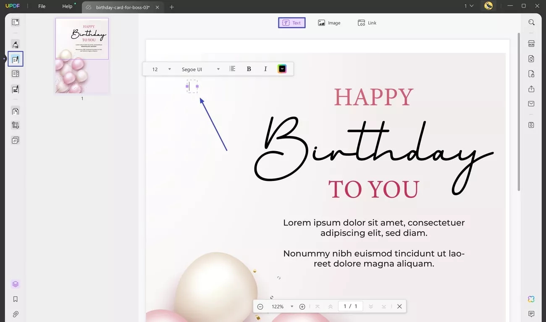The height and width of the screenshot is (322, 546).
Task: Open the font size 12 dropdown
Action: 161,69
